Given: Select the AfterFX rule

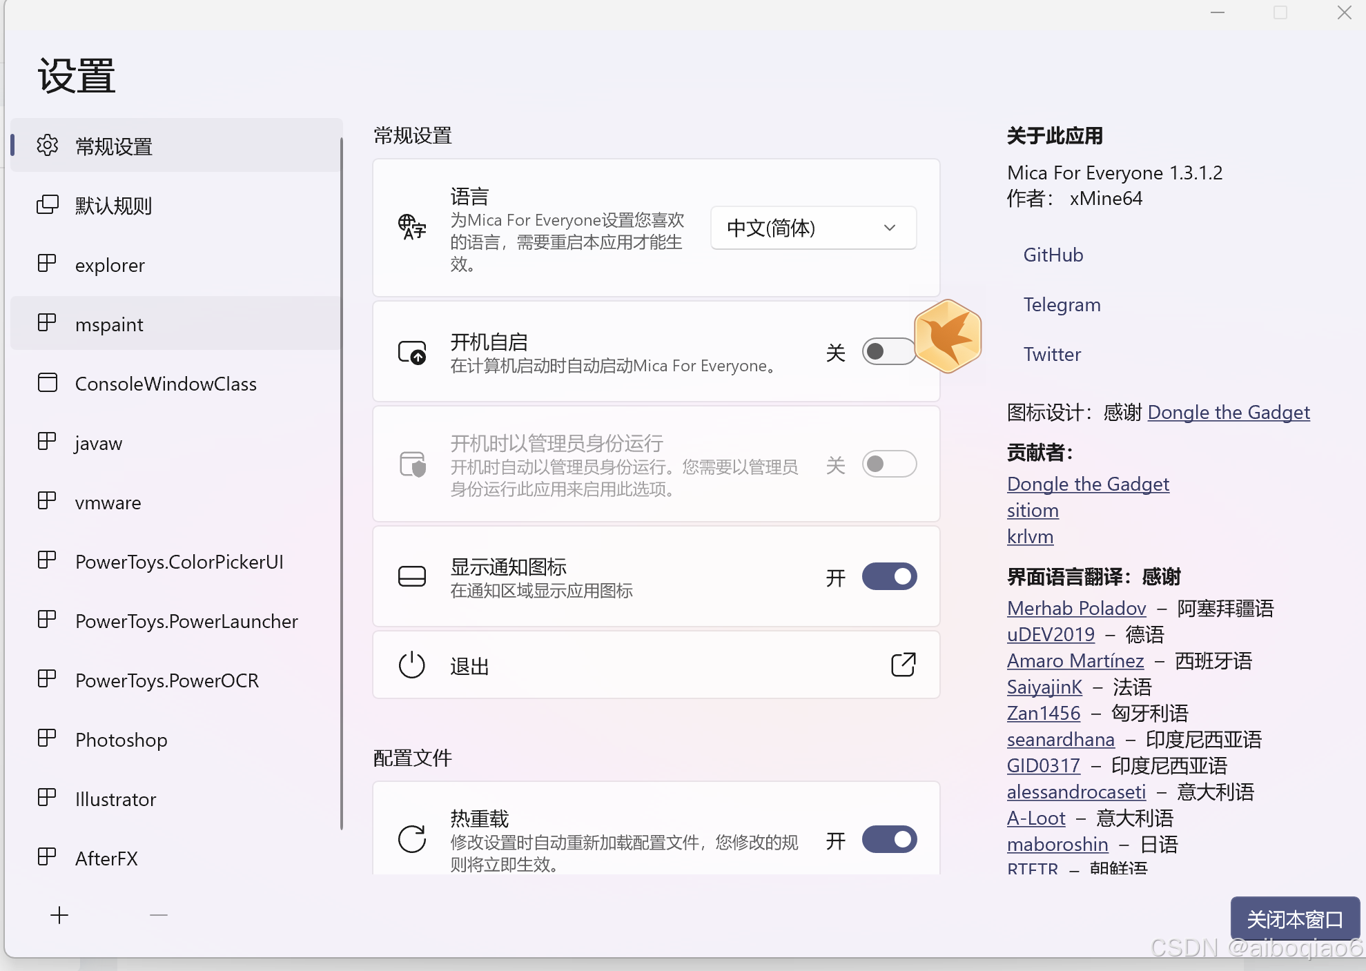Looking at the screenshot, I should pos(176,858).
